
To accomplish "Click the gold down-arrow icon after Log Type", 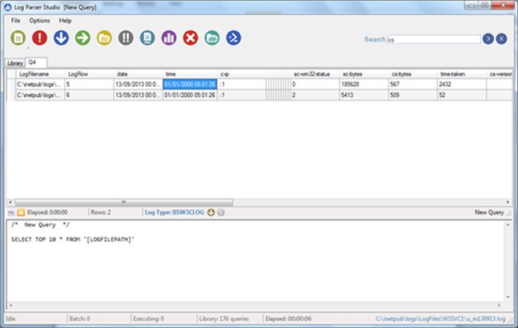I will 210,212.
